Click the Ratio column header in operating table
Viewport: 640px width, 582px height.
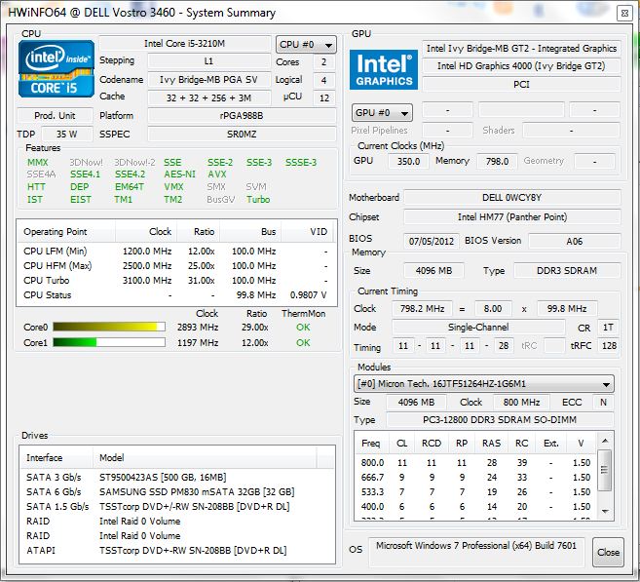click(x=199, y=232)
